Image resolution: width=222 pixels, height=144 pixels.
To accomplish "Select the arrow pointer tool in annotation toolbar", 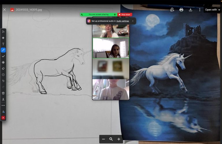I will [3, 32].
